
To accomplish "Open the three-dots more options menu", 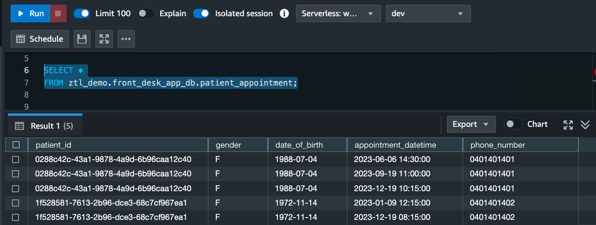I will (x=126, y=39).
